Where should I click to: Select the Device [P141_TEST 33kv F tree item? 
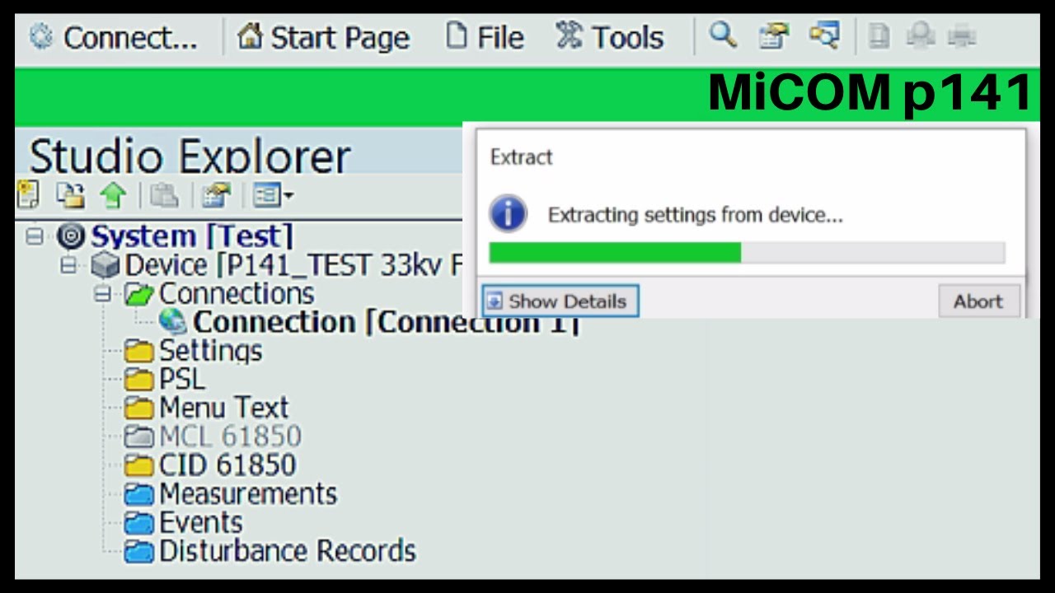click(292, 265)
